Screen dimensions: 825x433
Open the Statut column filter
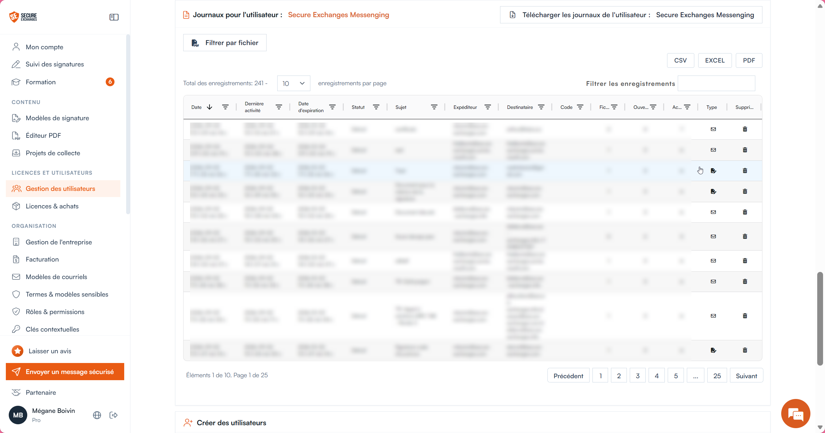tap(376, 107)
